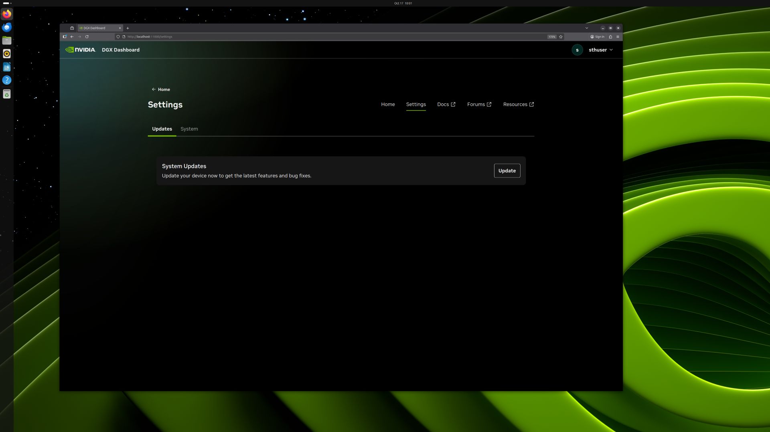
Task: Click the DGX Dashboard title
Action: [121, 50]
